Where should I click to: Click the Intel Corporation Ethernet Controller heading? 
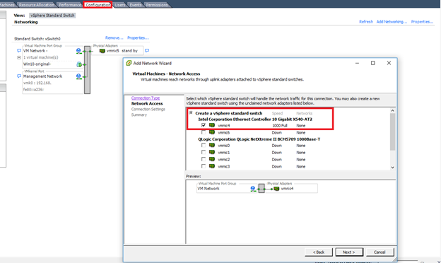coord(255,119)
